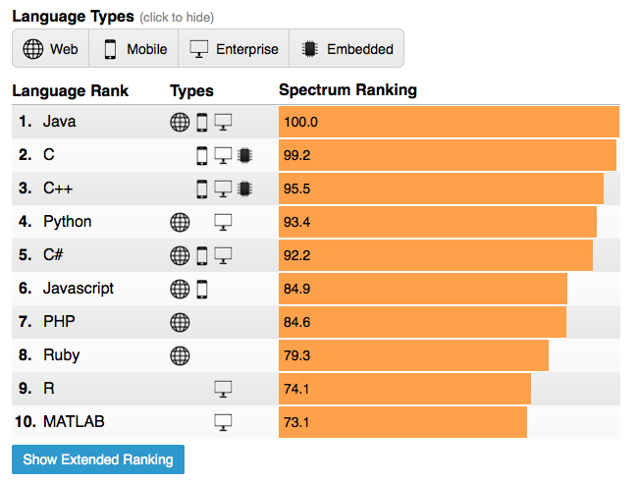Click the enterprise monitor icon for Python
The height and width of the screenshot is (484, 640).
[x=223, y=223]
